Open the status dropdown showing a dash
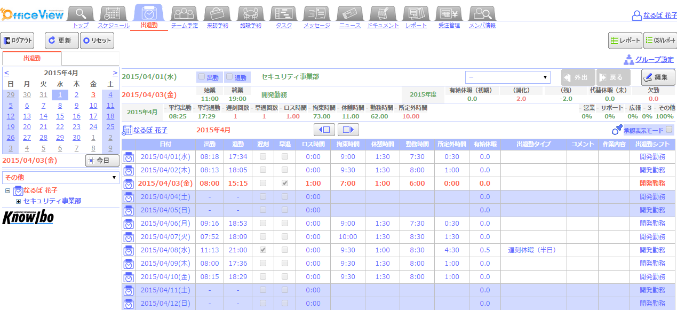 coord(507,77)
